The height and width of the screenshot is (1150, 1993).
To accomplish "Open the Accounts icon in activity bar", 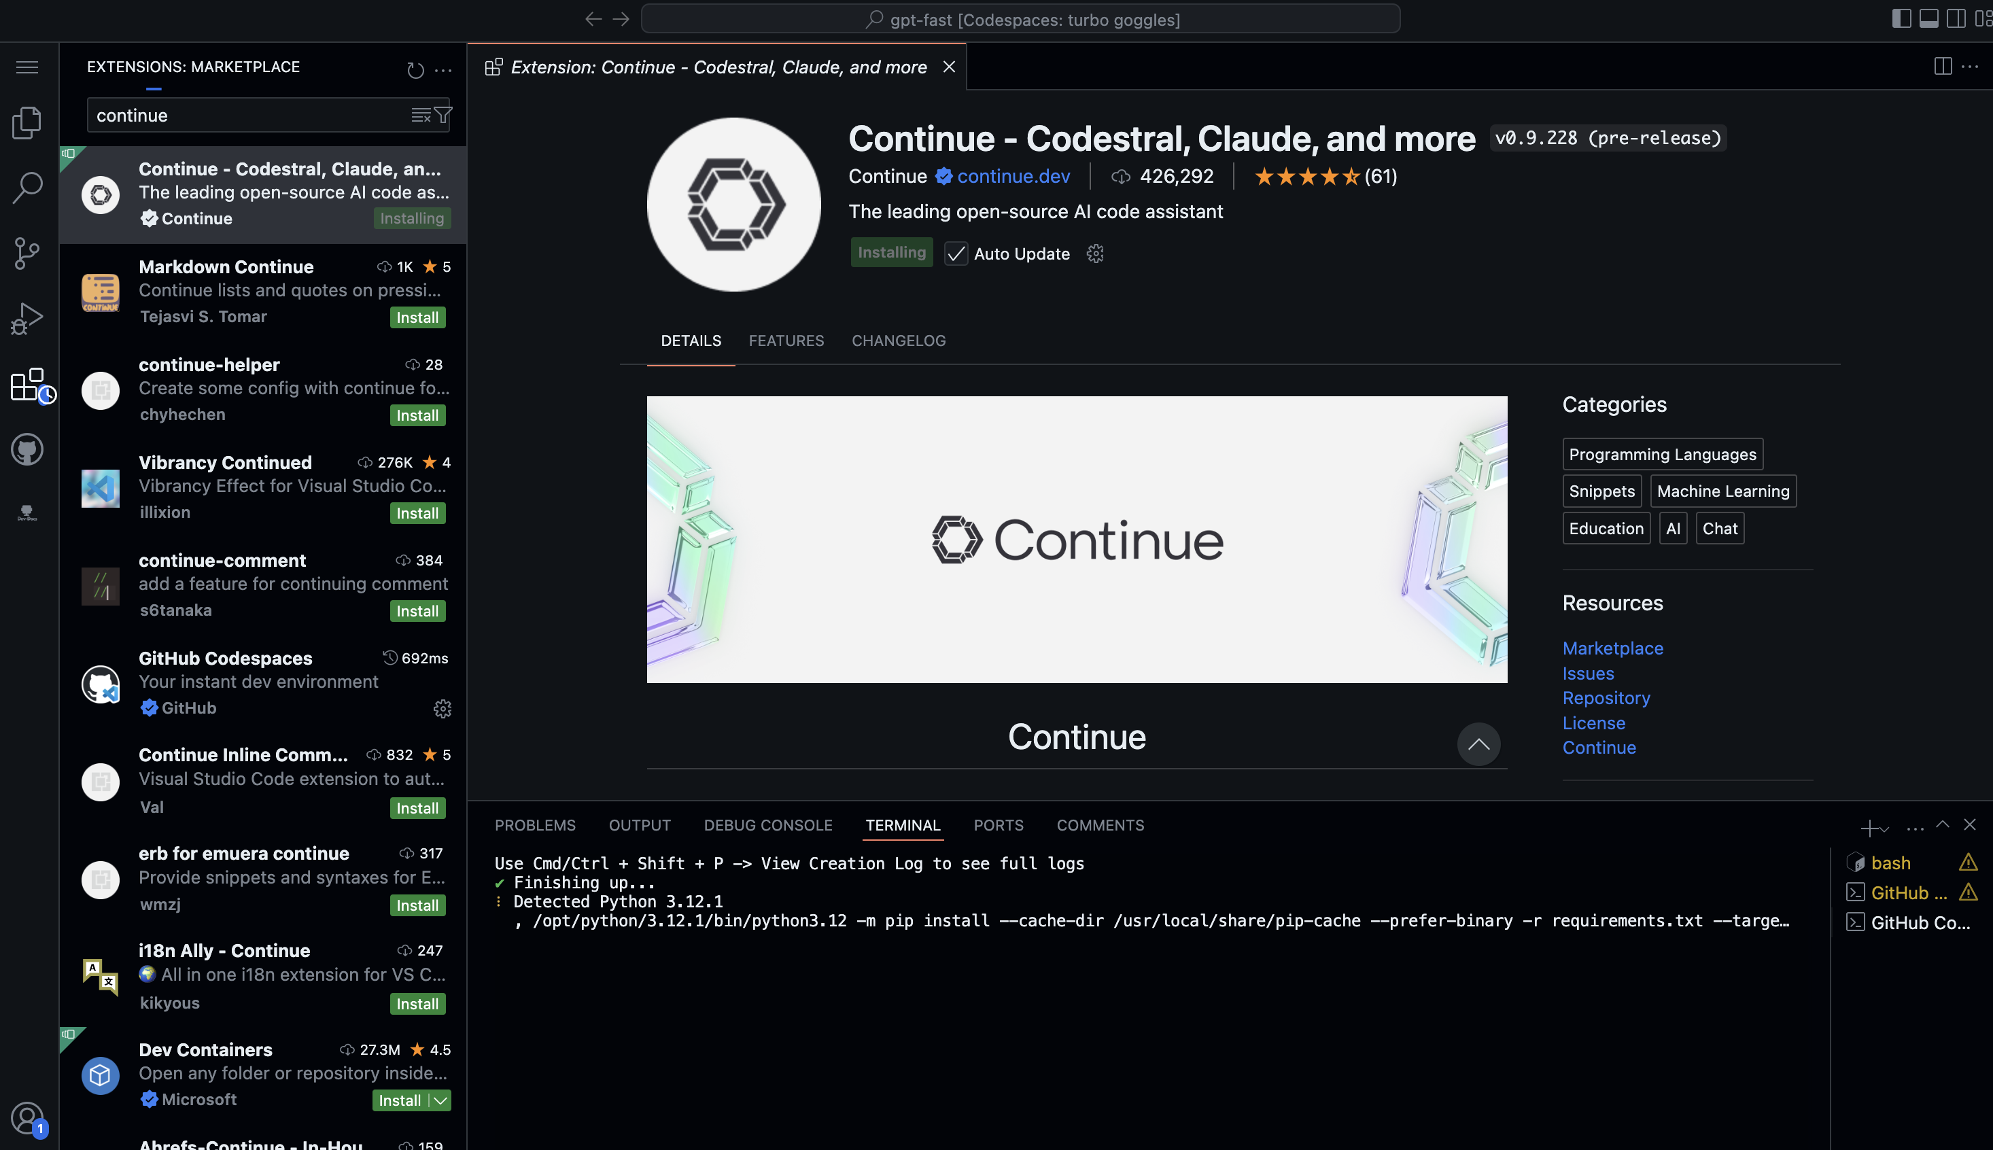I will click(x=27, y=1119).
